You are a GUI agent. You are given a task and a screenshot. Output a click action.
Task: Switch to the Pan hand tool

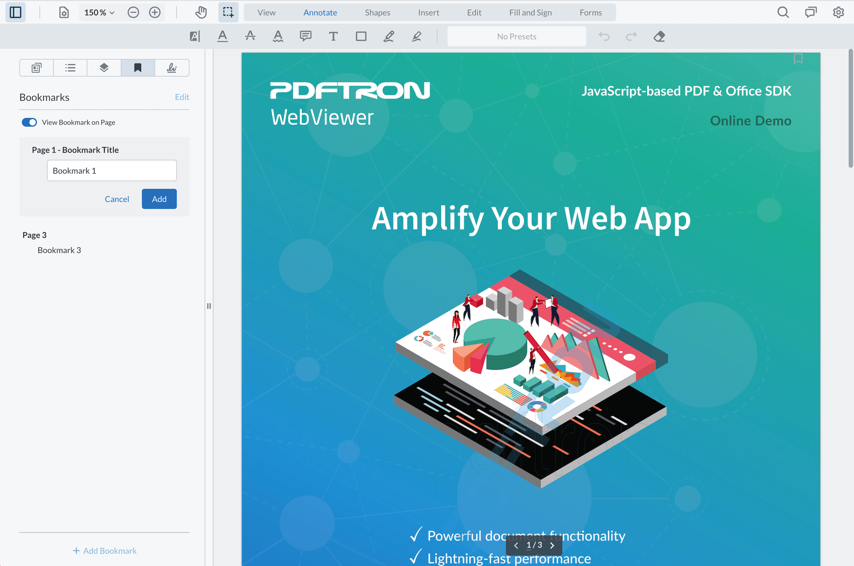201,12
